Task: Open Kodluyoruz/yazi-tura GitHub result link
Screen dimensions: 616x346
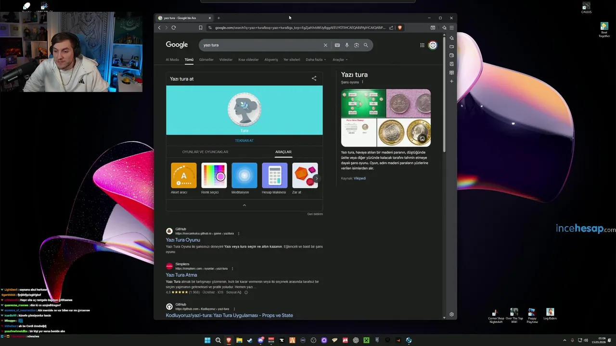Action: 229,315
